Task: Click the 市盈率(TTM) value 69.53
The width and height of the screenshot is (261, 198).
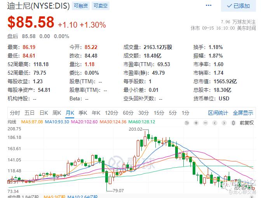Action: (x=164, y=64)
